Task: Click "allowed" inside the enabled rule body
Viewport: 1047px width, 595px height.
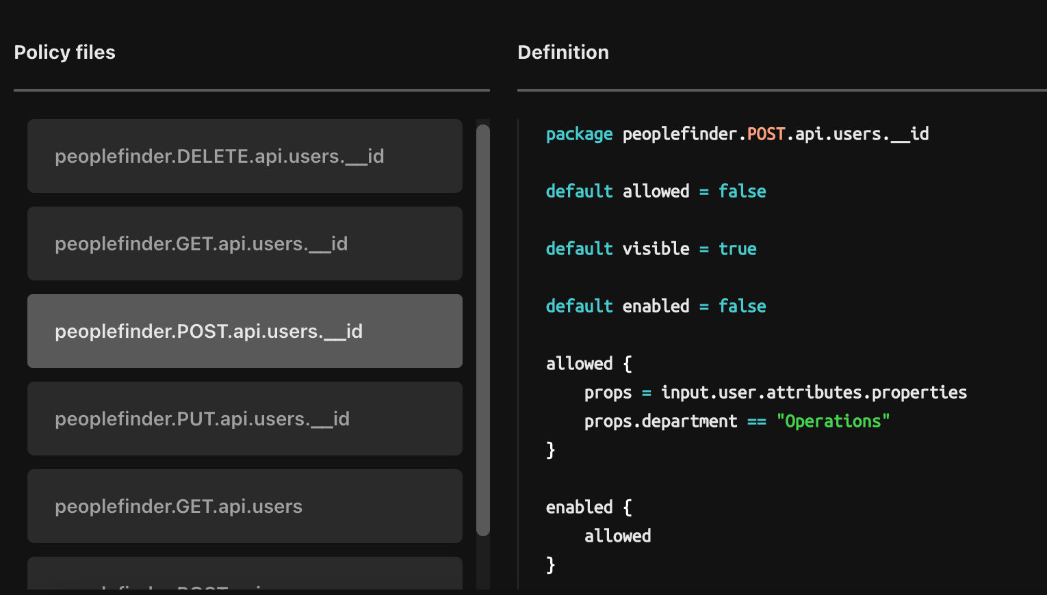Action: [x=617, y=536]
